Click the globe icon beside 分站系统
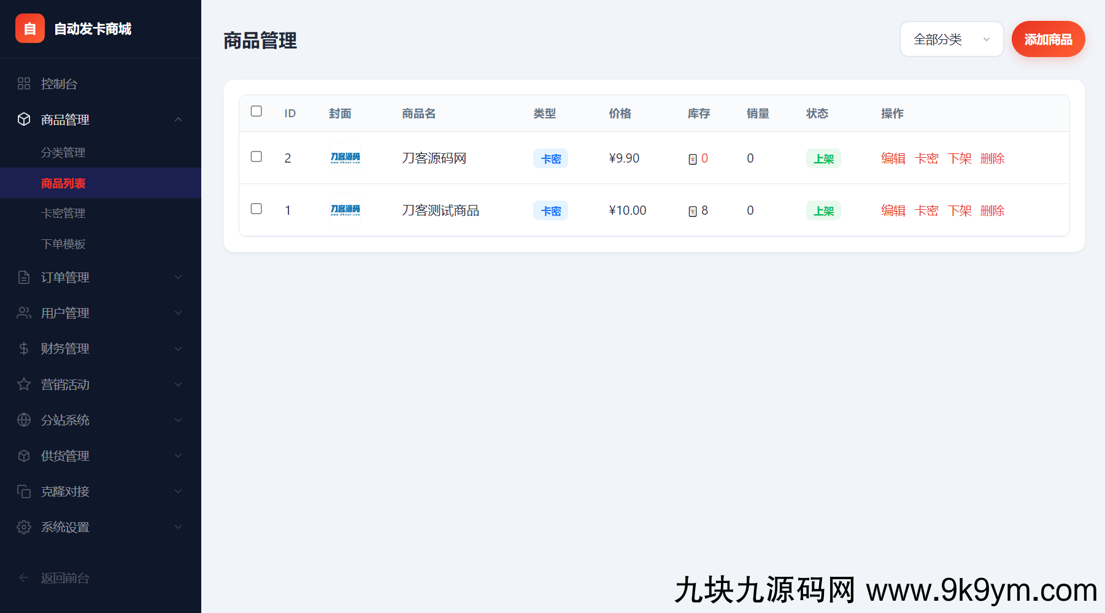Viewport: 1105px width, 613px height. point(24,420)
